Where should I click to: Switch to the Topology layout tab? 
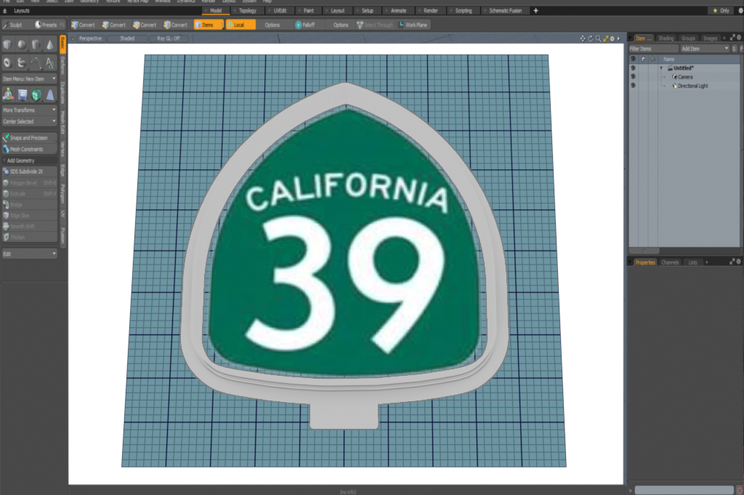pyautogui.click(x=247, y=10)
